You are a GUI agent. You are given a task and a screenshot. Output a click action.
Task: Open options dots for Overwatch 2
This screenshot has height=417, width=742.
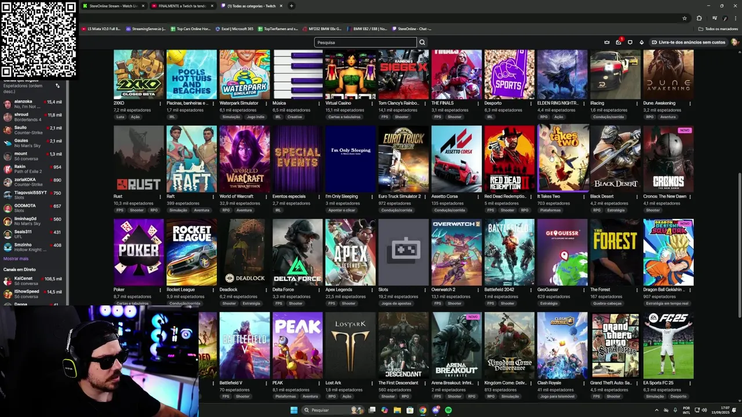point(478,290)
